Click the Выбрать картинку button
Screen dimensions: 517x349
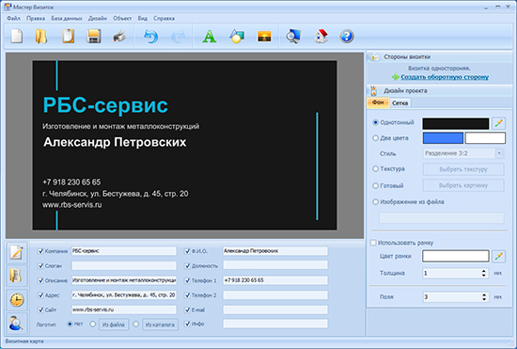pos(463,185)
